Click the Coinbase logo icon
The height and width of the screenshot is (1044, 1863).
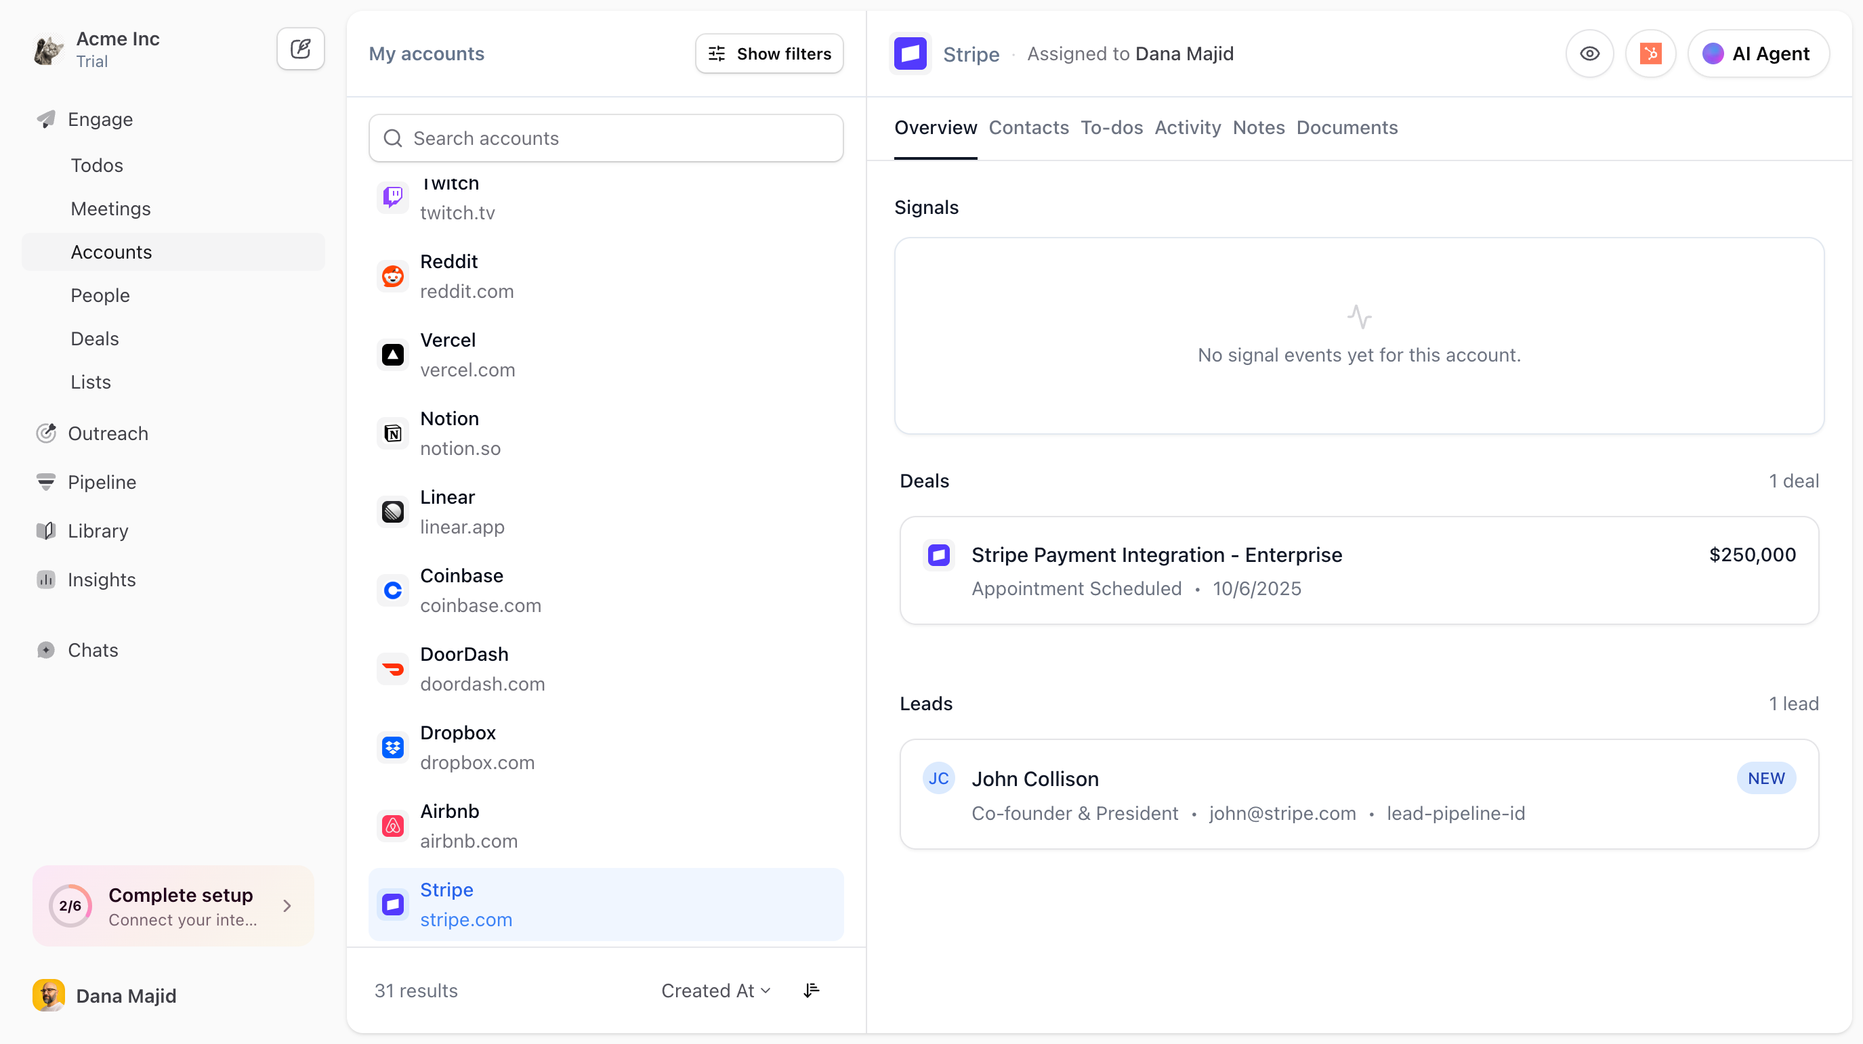coord(393,590)
